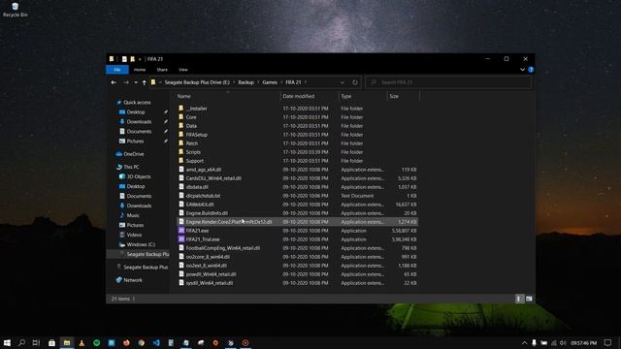Select the Games breadcrumb segment
Screen dimensions: 621x349
[x=270, y=82]
